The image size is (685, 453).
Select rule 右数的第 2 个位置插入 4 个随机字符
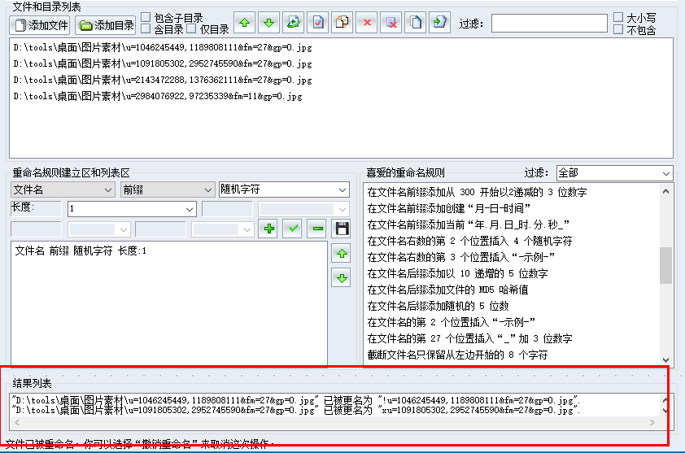[469, 241]
